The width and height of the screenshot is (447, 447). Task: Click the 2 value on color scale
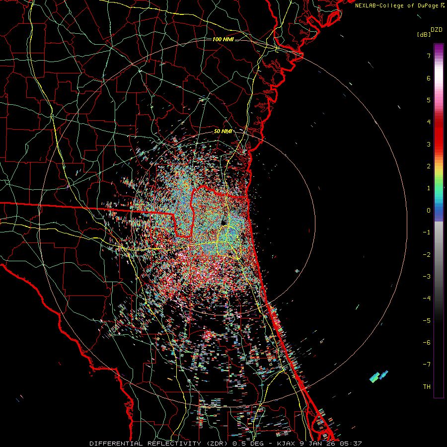[x=429, y=166]
